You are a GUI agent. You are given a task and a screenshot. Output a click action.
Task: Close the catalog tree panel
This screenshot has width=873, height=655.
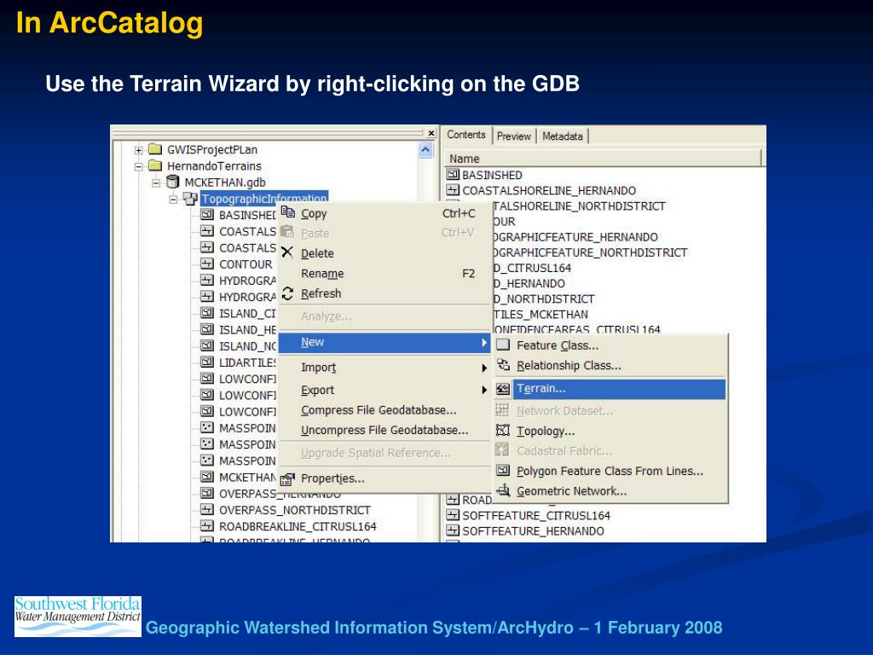coord(431,133)
